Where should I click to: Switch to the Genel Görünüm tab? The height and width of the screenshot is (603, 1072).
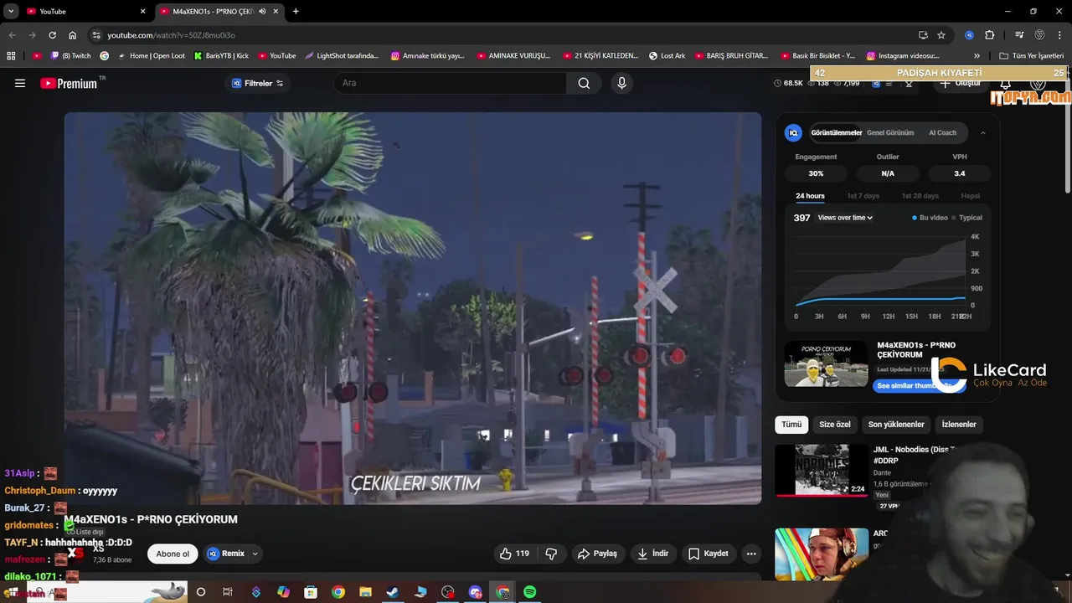pyautogui.click(x=890, y=132)
